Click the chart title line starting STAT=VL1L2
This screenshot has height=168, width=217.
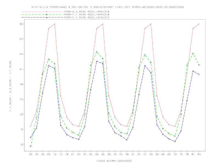coord(108,7)
